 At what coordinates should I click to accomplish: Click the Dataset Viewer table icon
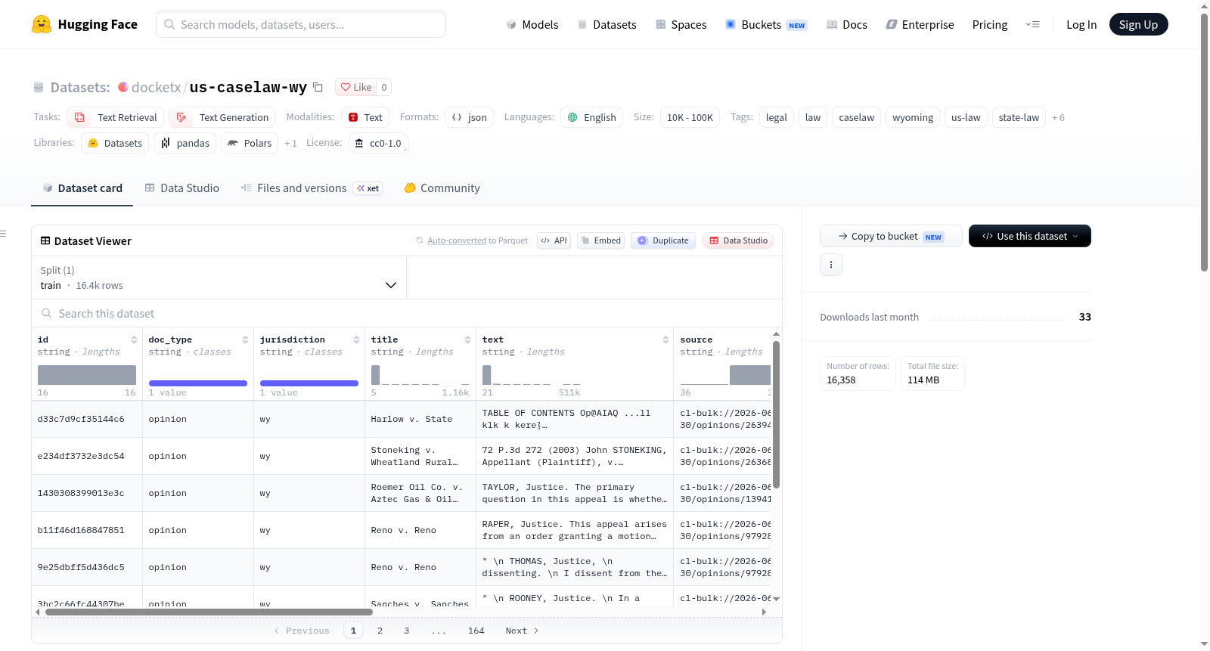(45, 240)
